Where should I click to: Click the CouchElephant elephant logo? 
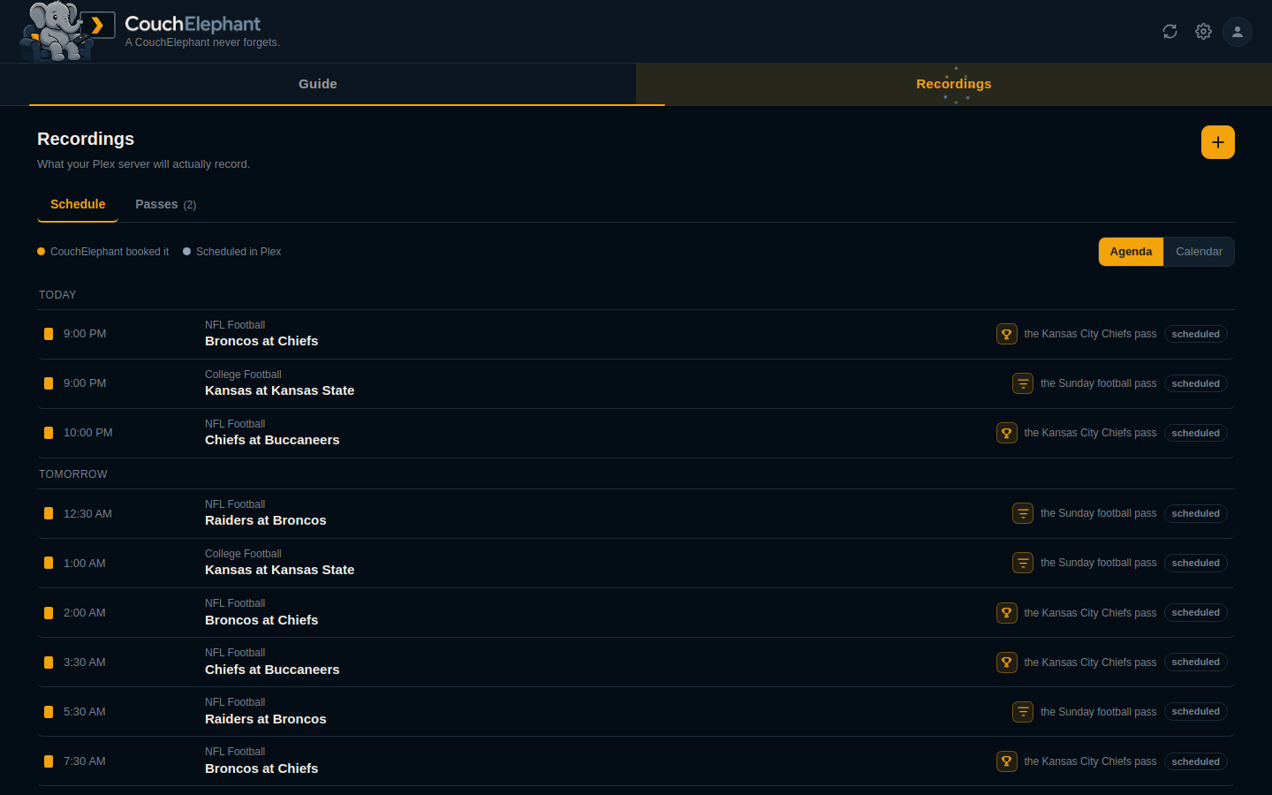(x=67, y=31)
